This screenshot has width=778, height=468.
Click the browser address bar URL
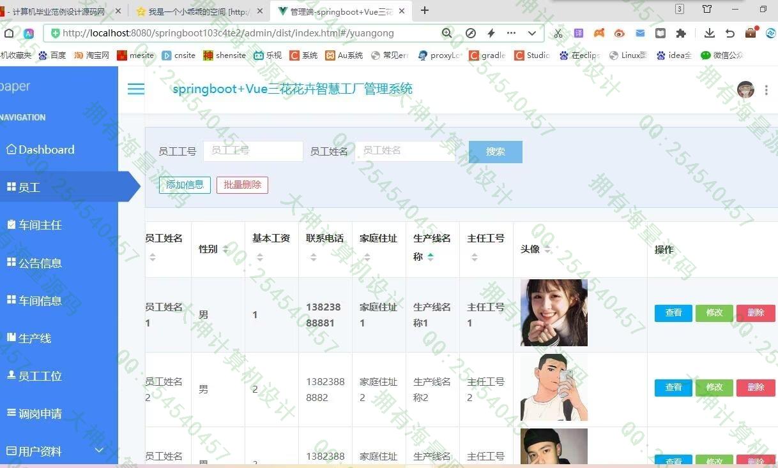[228, 33]
